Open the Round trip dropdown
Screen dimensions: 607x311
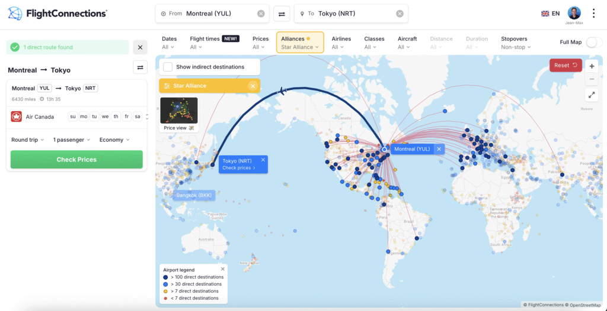tap(28, 140)
